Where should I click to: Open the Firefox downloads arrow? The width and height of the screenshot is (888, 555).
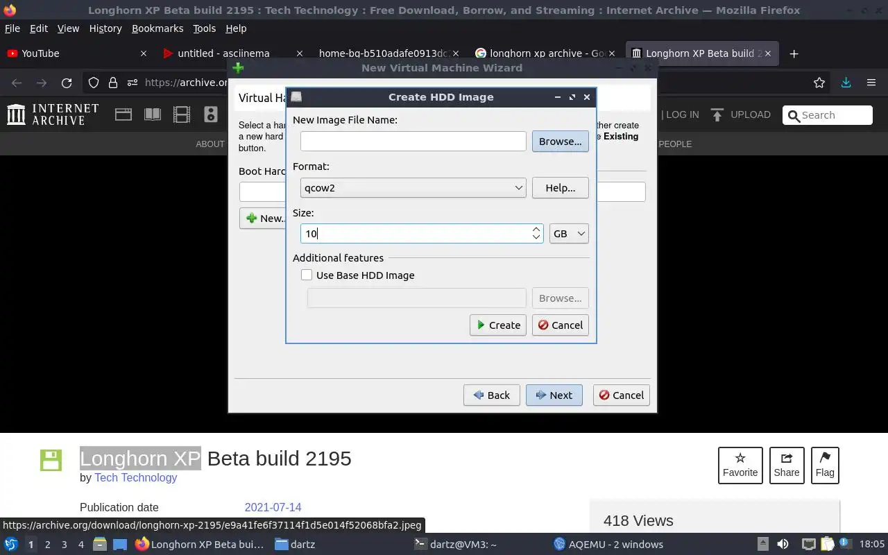click(x=846, y=83)
